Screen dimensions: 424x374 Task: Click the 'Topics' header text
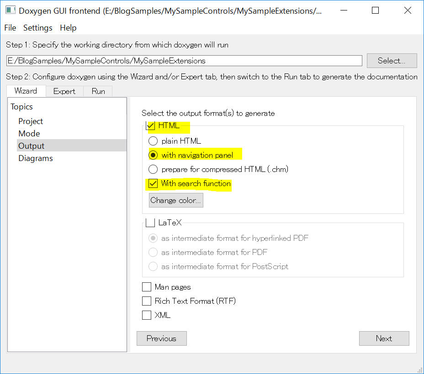pyautogui.click(x=21, y=107)
